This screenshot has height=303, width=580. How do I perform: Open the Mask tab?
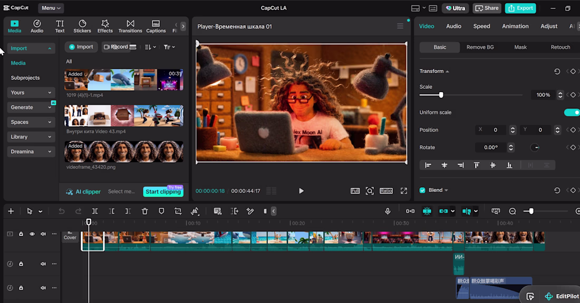[520, 47]
